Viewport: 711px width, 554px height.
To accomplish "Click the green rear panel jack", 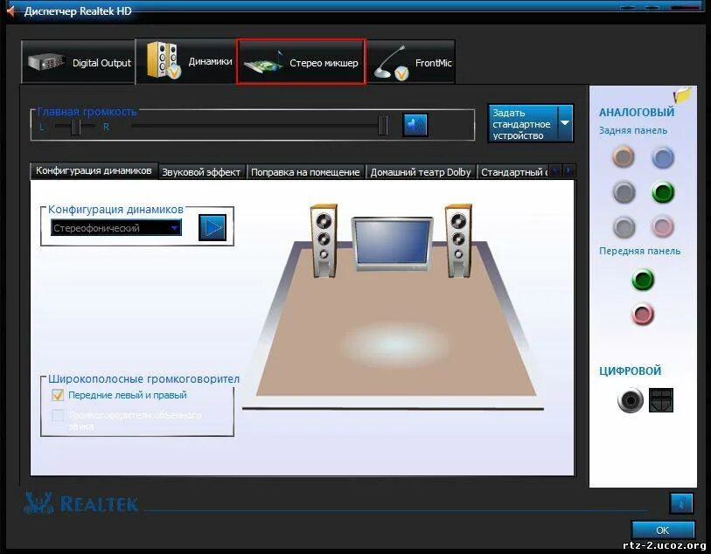I will tap(663, 192).
